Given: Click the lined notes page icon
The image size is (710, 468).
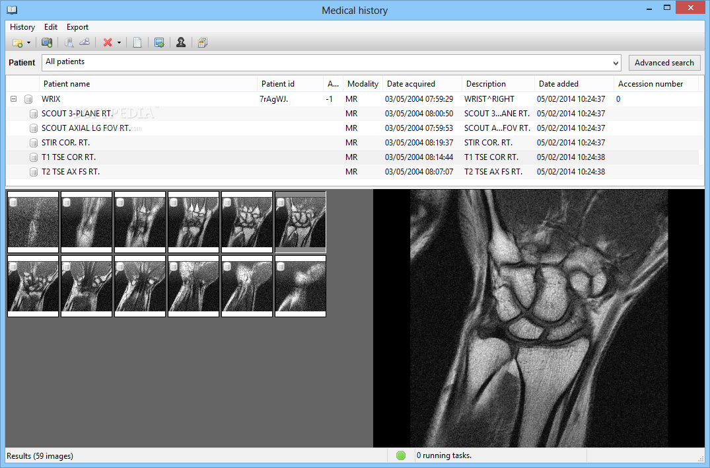Looking at the screenshot, I should 137,42.
